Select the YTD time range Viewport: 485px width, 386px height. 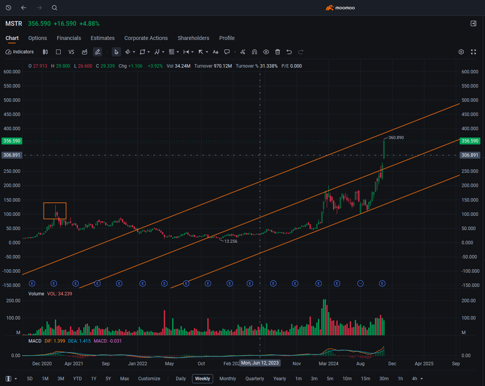tap(78, 379)
